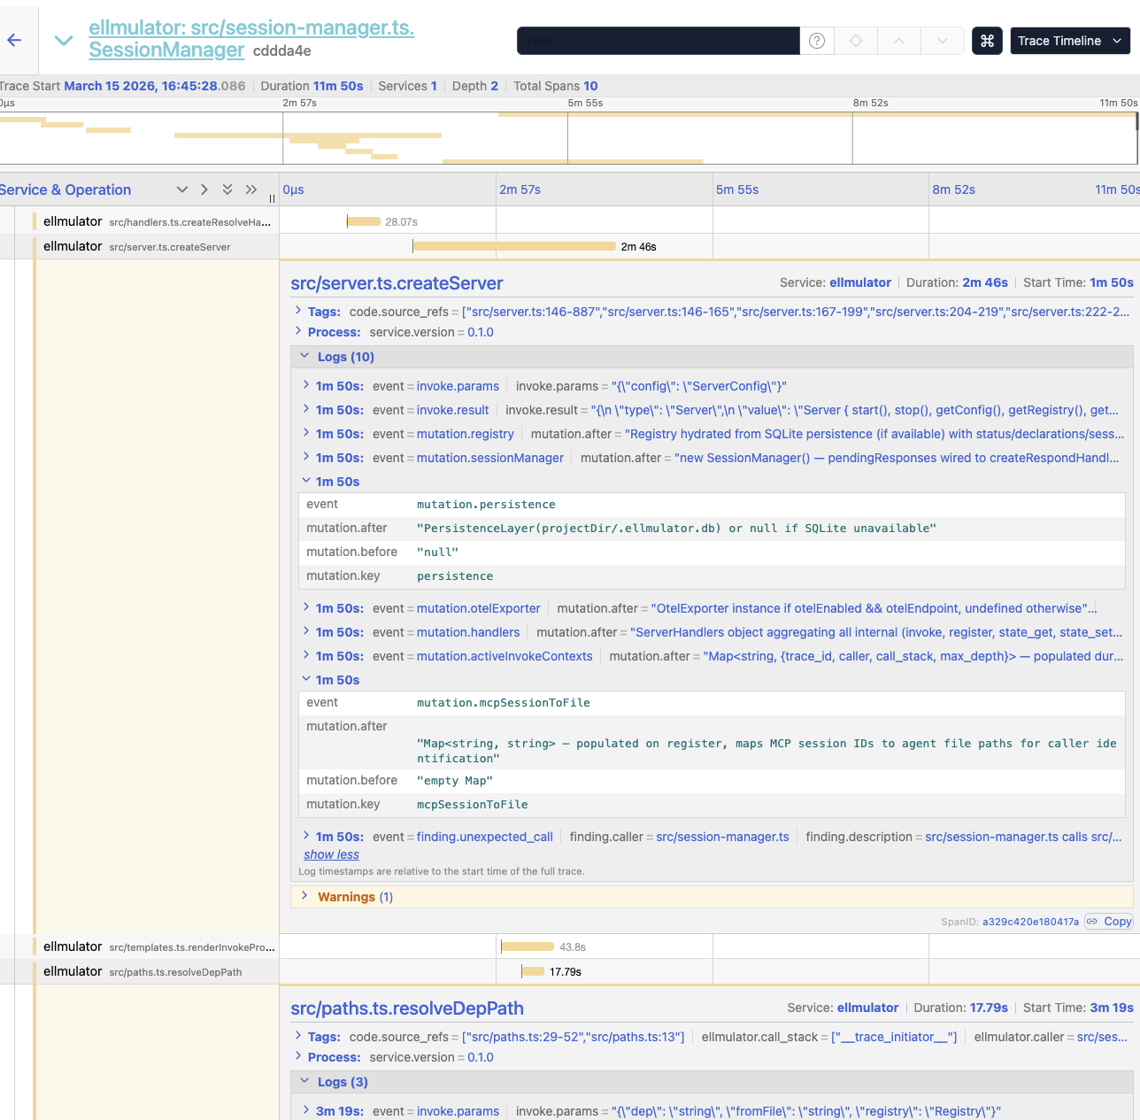Open keyboard shortcuts via the command icon
The image size is (1140, 1120).
[987, 41]
